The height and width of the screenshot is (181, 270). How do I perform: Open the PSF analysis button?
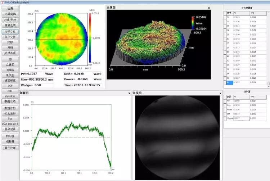click(x=10, y=86)
